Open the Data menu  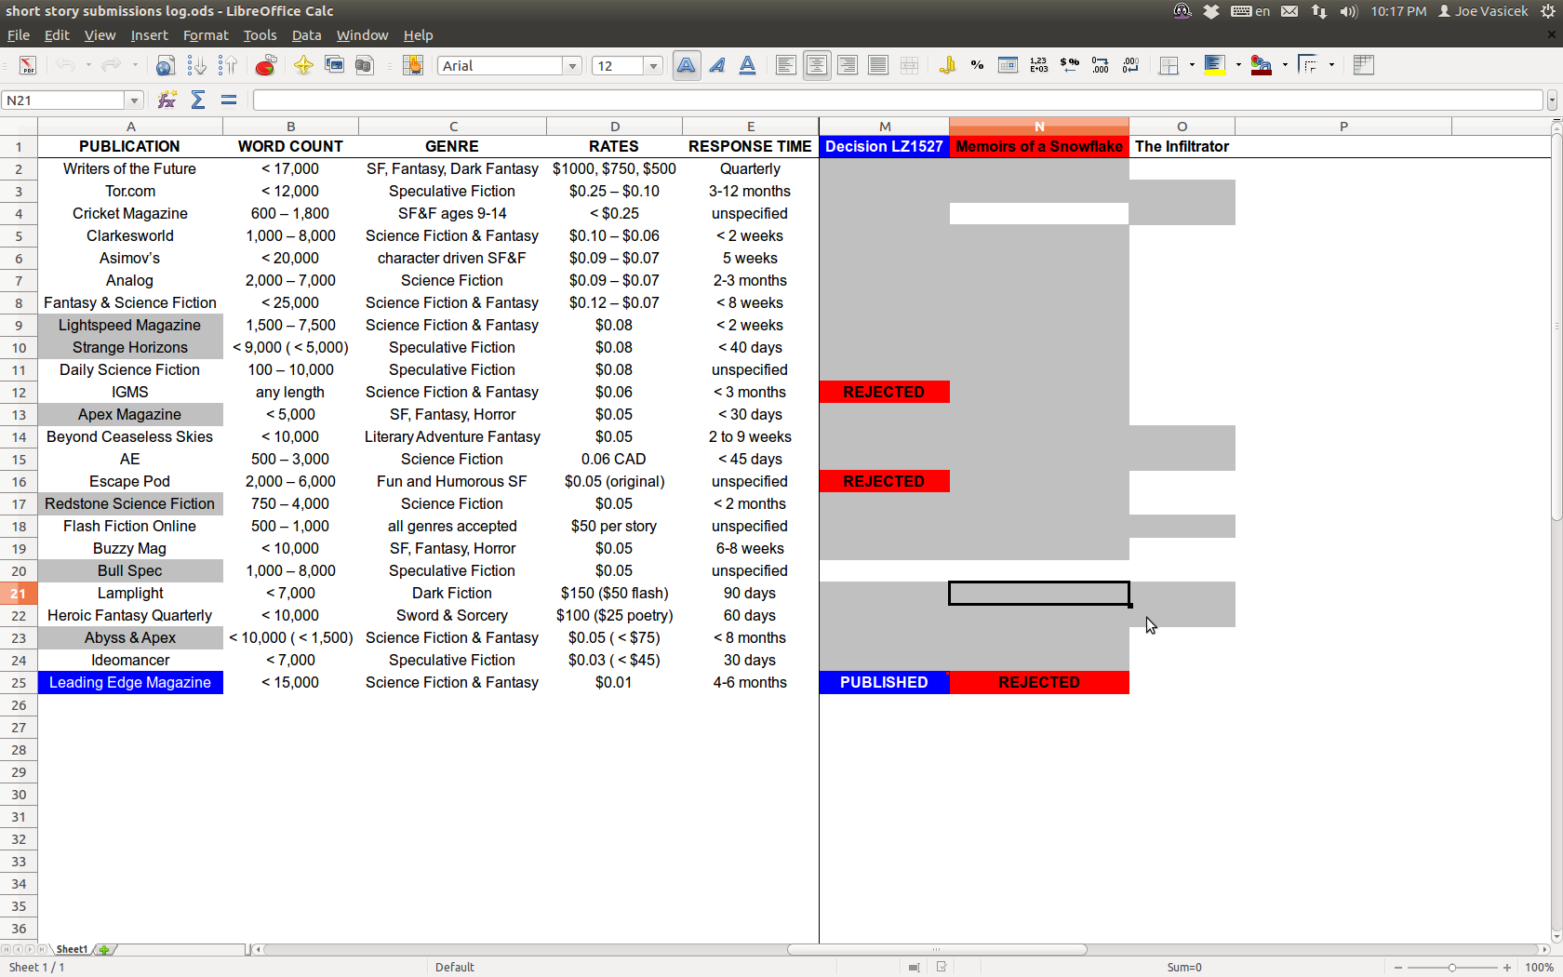coord(306,35)
